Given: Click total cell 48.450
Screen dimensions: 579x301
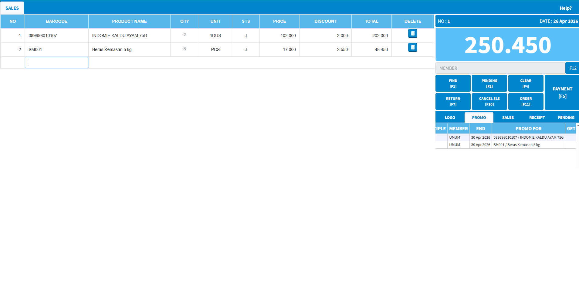Looking at the screenshot, I should (371, 49).
